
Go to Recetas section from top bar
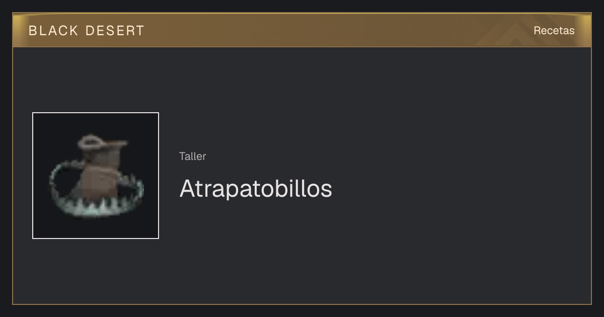(x=554, y=30)
